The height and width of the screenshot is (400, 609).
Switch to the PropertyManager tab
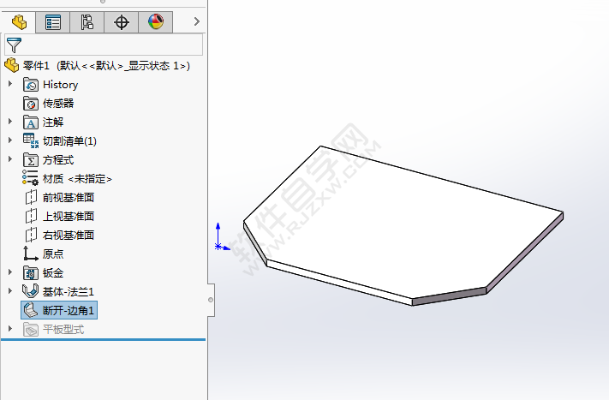[53, 21]
